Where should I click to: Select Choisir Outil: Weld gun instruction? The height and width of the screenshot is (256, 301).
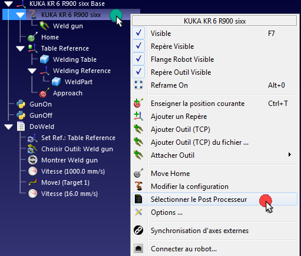tap(77, 149)
